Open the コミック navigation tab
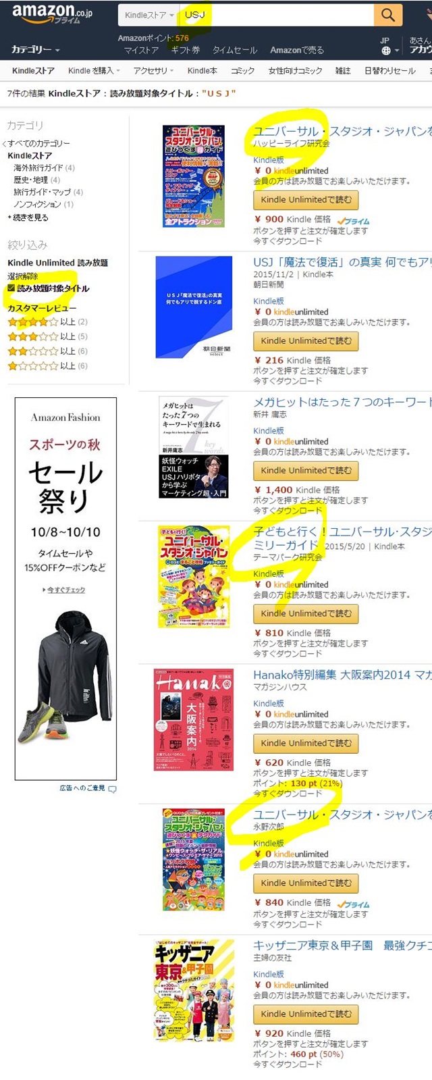The image size is (432, 1080). tap(242, 70)
